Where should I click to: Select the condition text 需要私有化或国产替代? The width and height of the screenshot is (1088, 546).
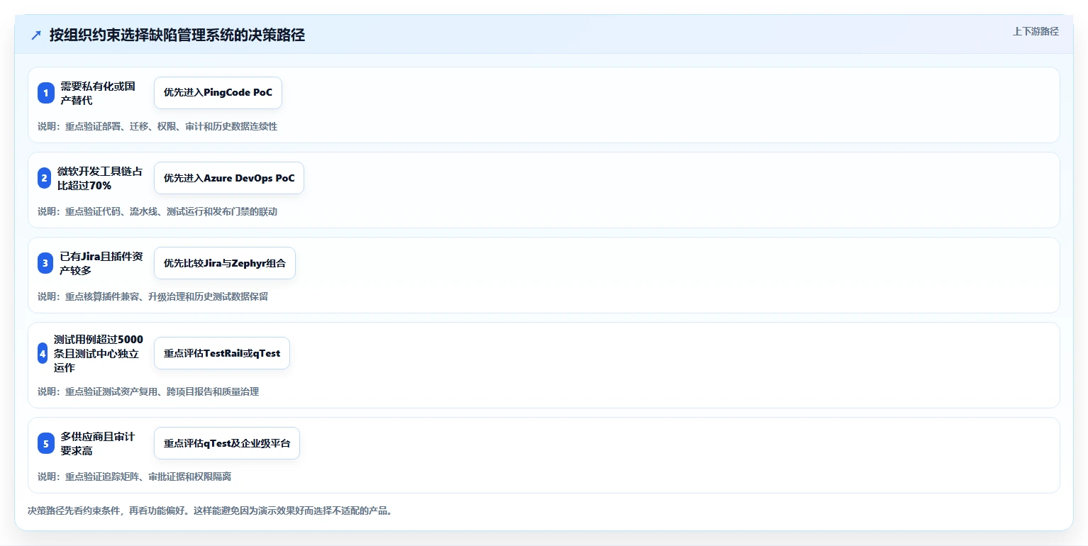[98, 93]
